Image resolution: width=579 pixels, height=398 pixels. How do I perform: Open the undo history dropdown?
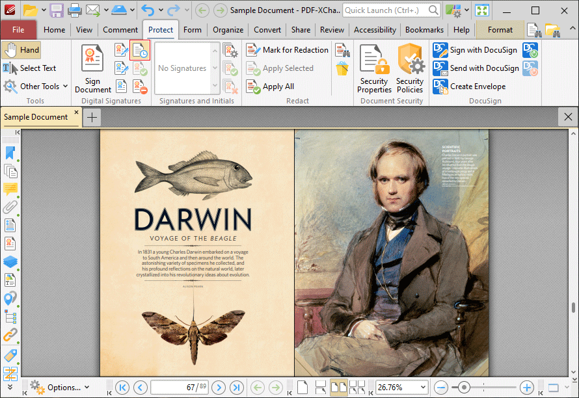click(x=161, y=10)
